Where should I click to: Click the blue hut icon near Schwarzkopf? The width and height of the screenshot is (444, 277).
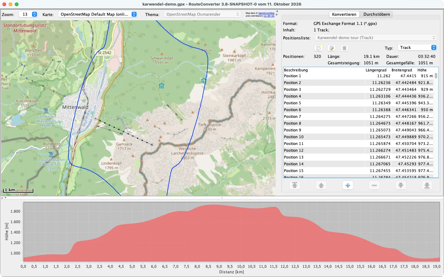point(161,86)
